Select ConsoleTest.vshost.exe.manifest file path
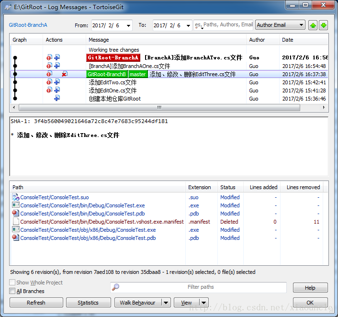Image resolution: width=338 pixels, height=317 pixels. click(102, 222)
